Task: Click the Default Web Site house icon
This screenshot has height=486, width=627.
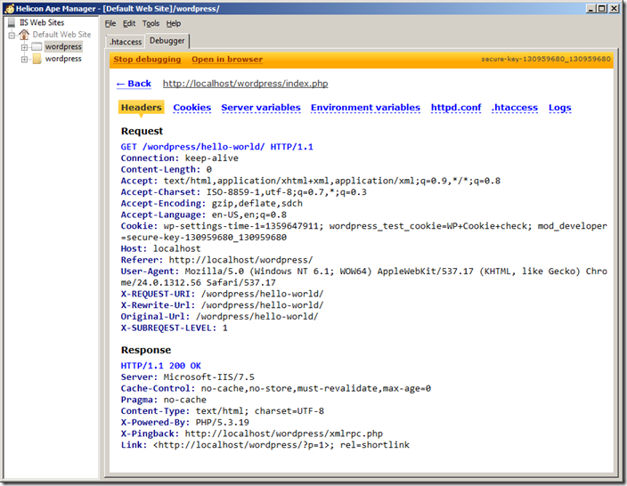Action: (x=24, y=35)
